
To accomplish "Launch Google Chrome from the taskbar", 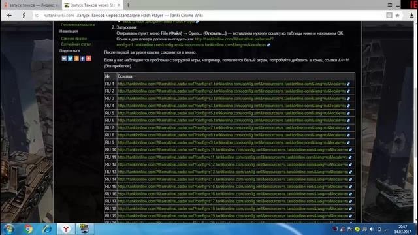I will [28, 229].
